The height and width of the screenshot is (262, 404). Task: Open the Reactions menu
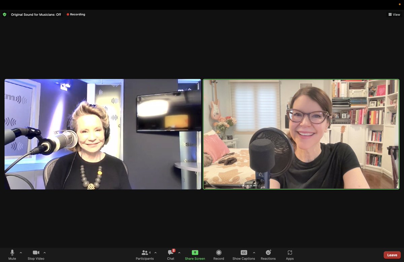(x=268, y=255)
